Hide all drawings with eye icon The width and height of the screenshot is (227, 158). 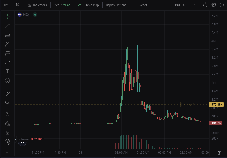coord(7,142)
